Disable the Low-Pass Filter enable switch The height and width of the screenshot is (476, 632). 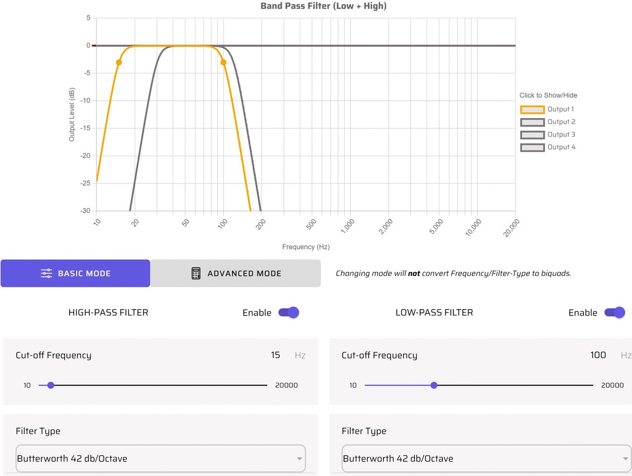coord(615,313)
